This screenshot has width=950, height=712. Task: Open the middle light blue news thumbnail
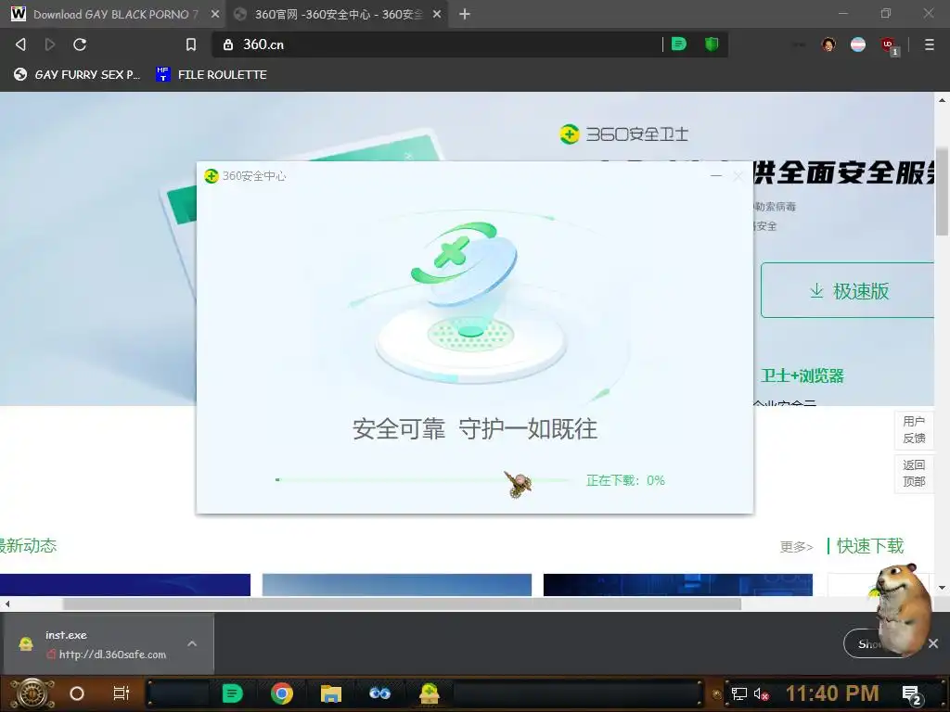point(397,585)
